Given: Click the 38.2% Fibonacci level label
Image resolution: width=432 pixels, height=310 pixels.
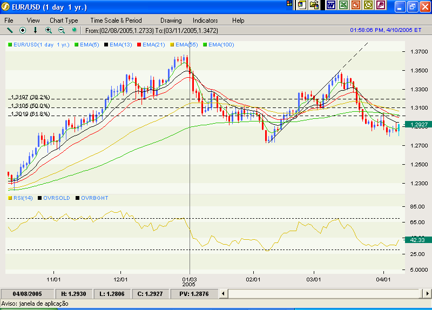Looking at the screenshot, I should [30, 97].
